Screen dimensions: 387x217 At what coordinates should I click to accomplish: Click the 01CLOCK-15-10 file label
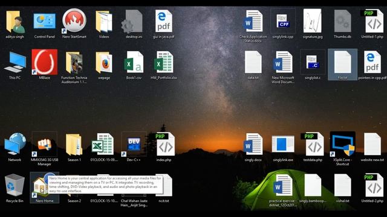[x=104, y=201]
